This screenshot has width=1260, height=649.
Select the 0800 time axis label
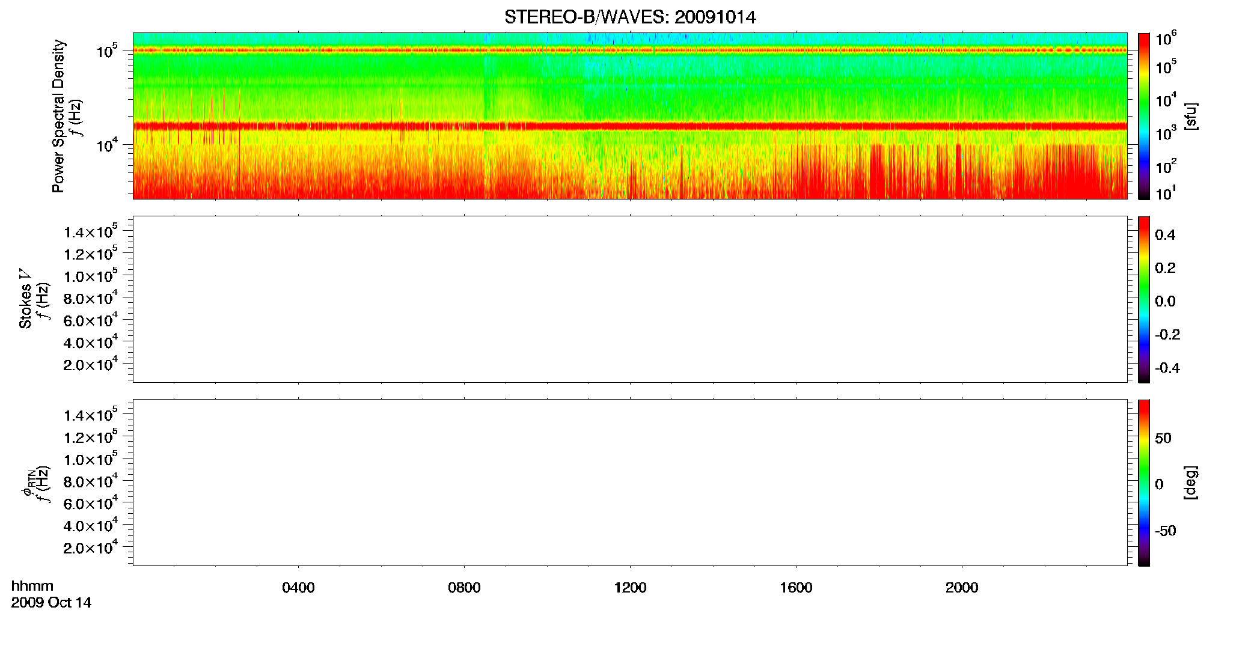(x=464, y=588)
